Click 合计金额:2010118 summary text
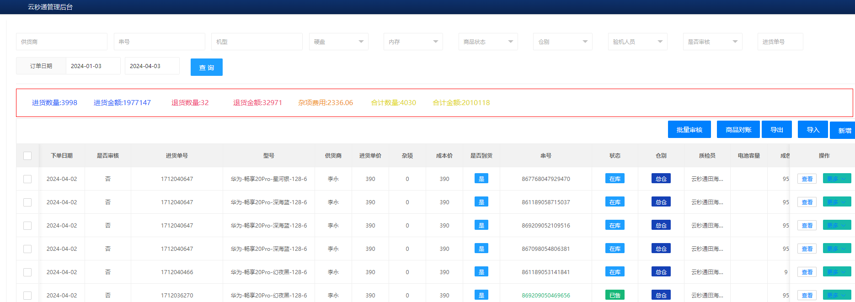This screenshot has height=302, width=855. click(461, 103)
